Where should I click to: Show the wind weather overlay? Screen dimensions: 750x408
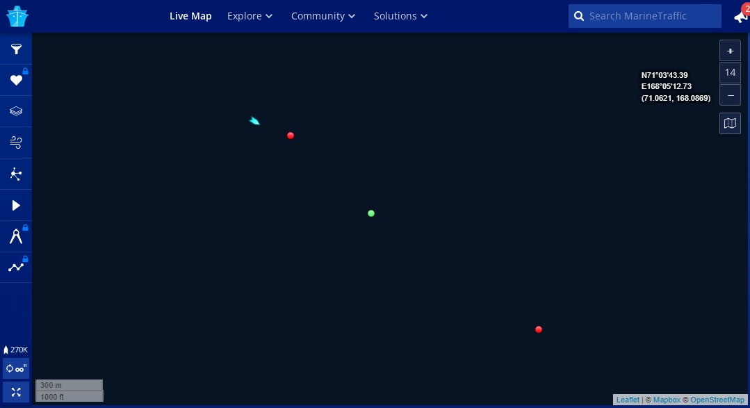[16, 142]
